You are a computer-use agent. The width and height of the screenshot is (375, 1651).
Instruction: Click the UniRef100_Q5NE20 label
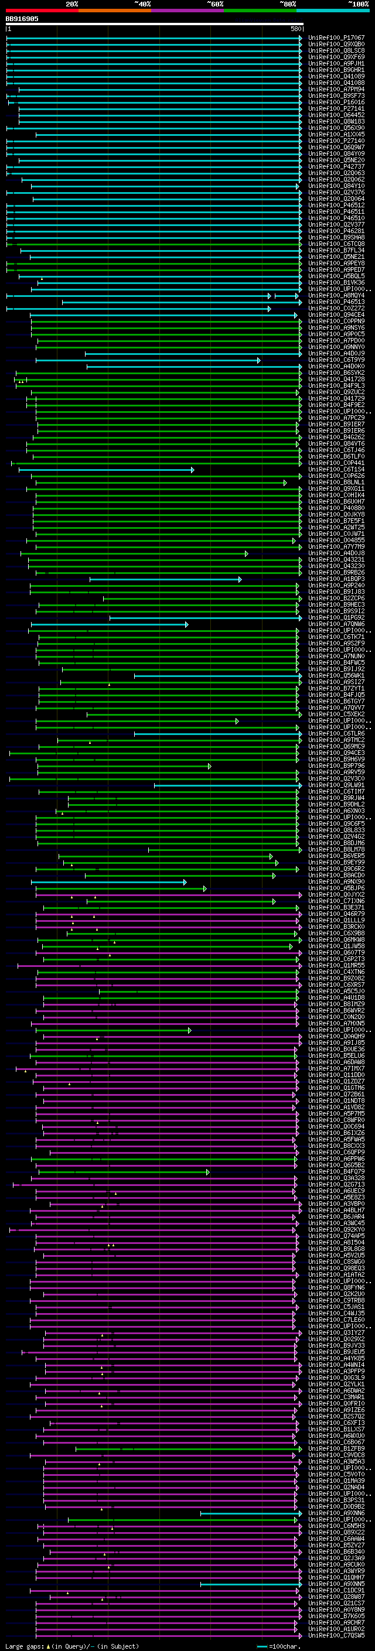coord(336,160)
